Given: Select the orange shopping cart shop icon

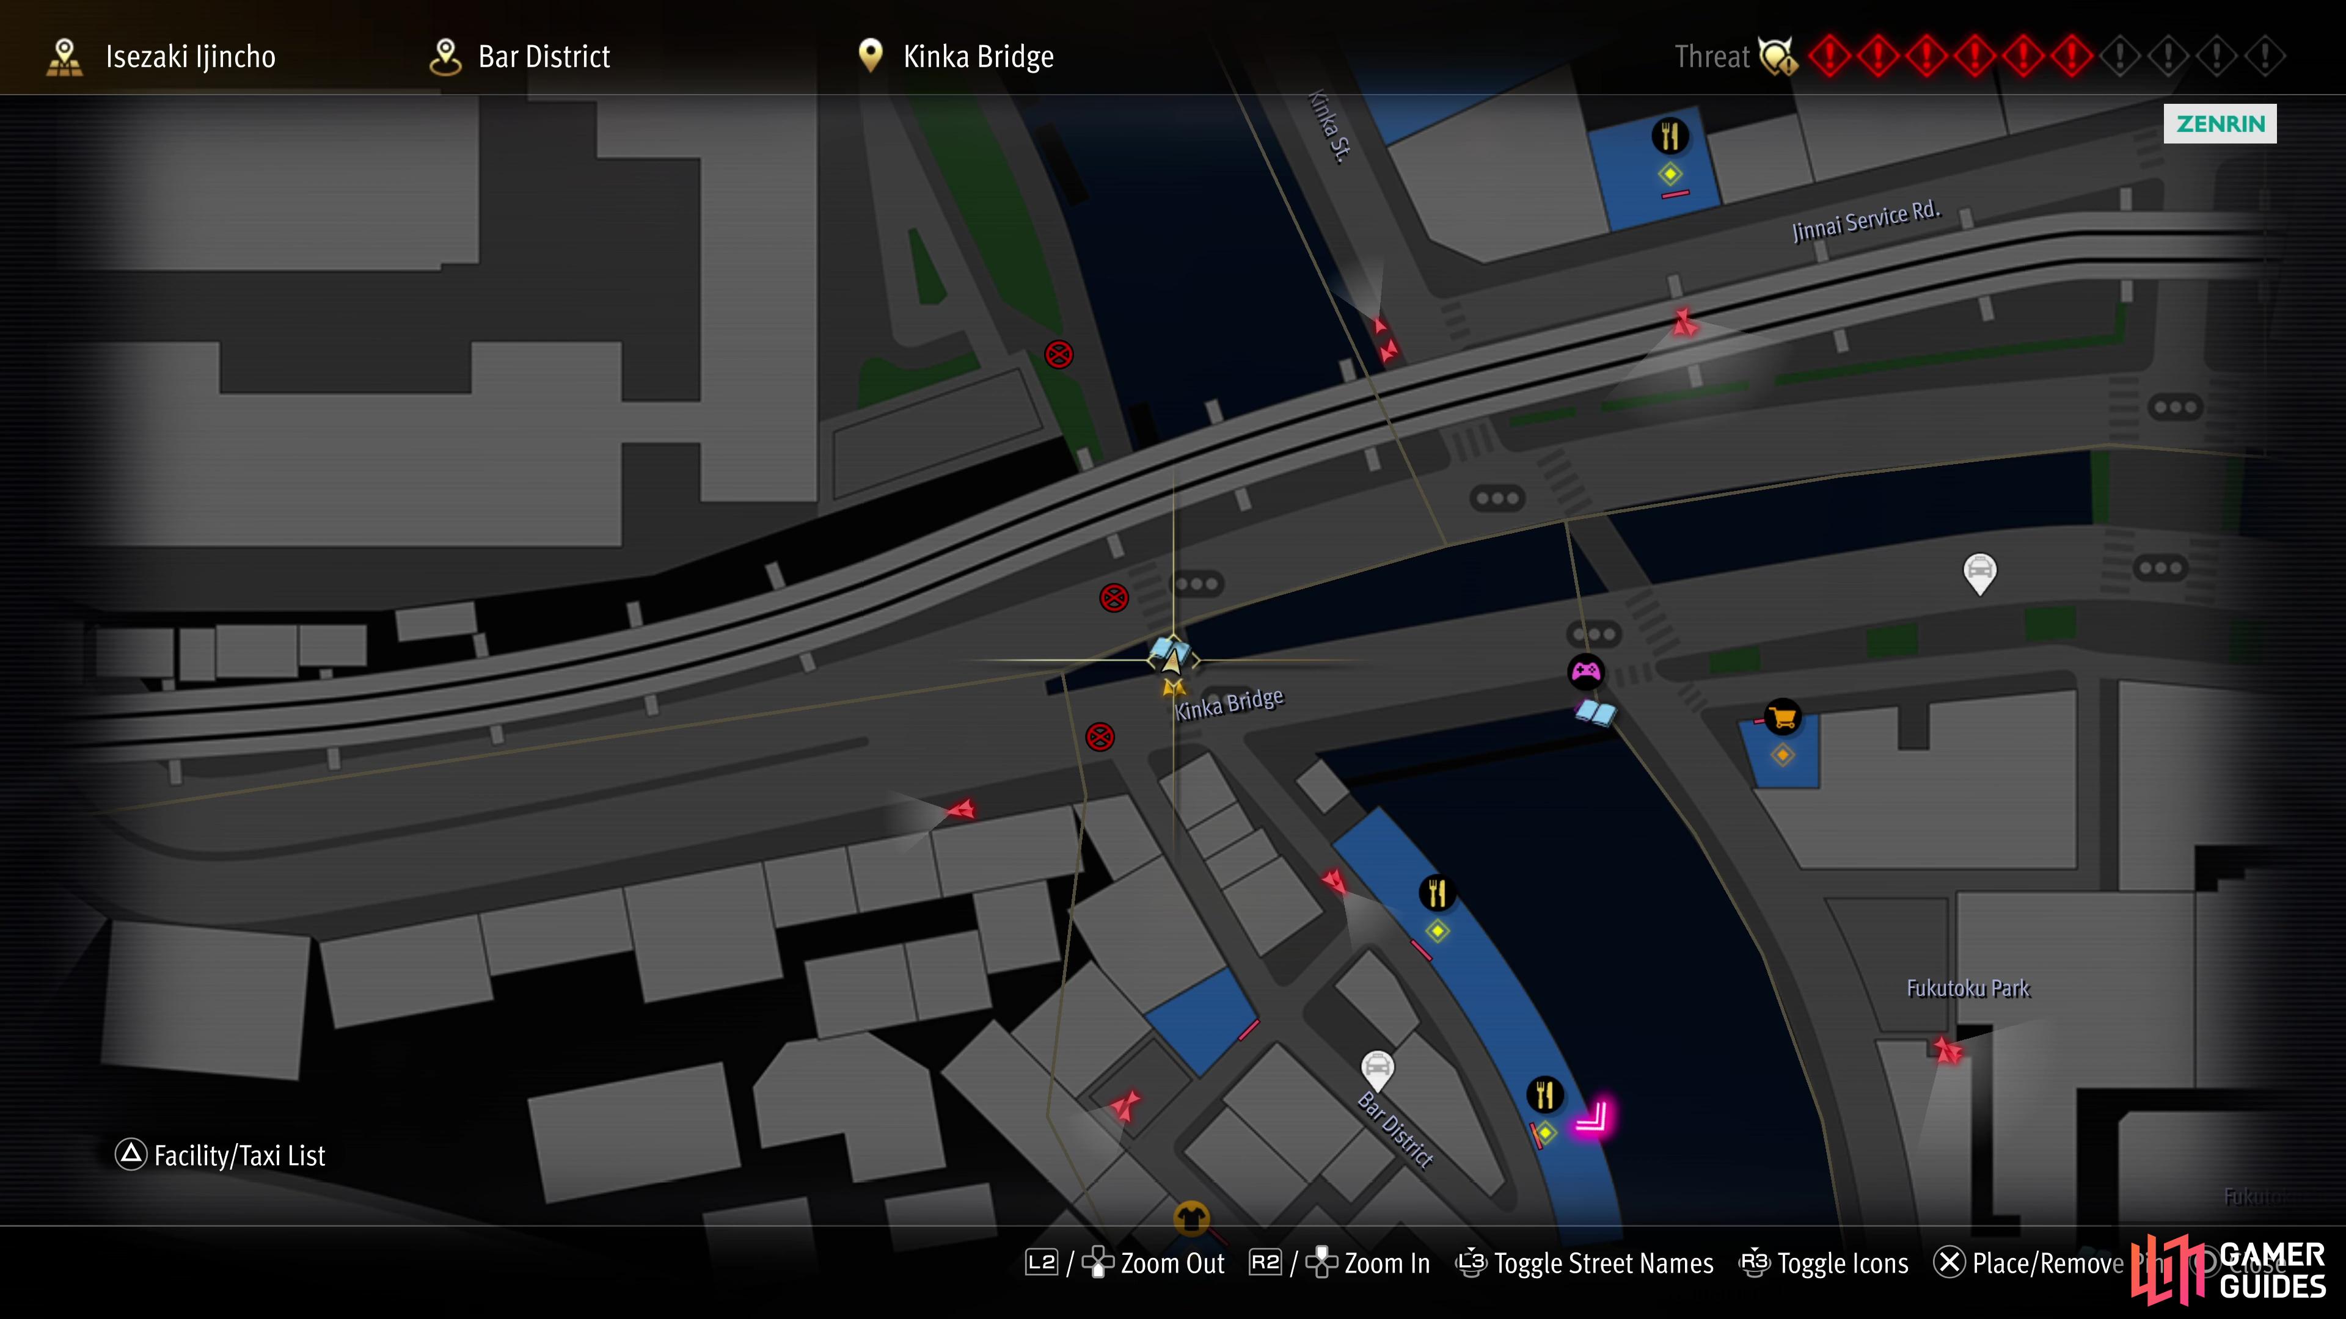Looking at the screenshot, I should pyautogui.click(x=1782, y=718).
